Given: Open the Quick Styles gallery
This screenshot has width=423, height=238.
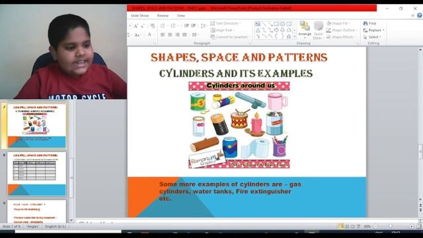Looking at the screenshot, I should (x=318, y=30).
